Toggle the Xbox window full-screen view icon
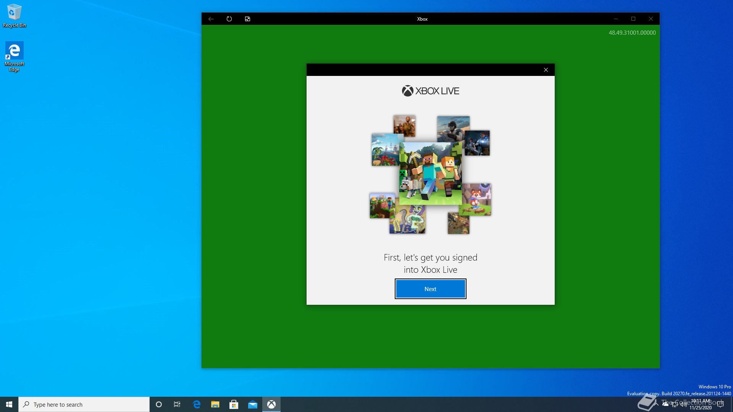The height and width of the screenshot is (412, 733). tap(247, 19)
